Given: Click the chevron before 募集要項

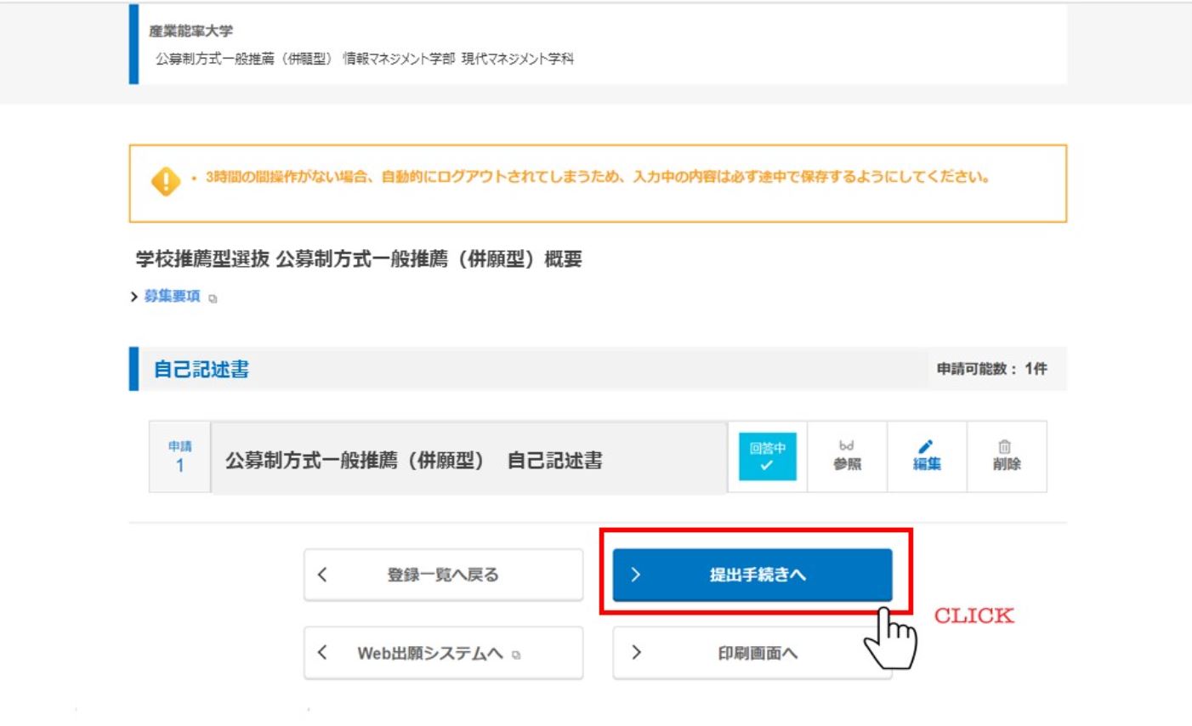Looking at the screenshot, I should point(134,297).
